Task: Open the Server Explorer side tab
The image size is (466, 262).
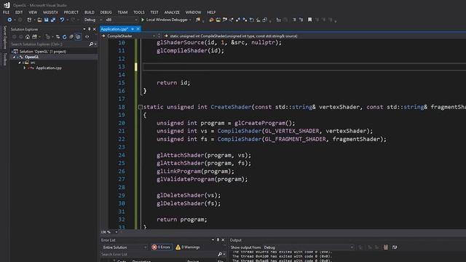Action: coord(4,37)
